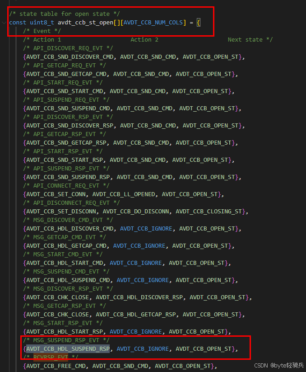Click AVDT_CCB_SND_GETCAP_RSP token

66,143
